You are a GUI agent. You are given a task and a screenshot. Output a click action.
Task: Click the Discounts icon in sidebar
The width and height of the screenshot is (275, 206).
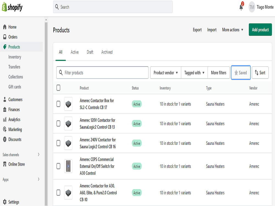coord(4,139)
